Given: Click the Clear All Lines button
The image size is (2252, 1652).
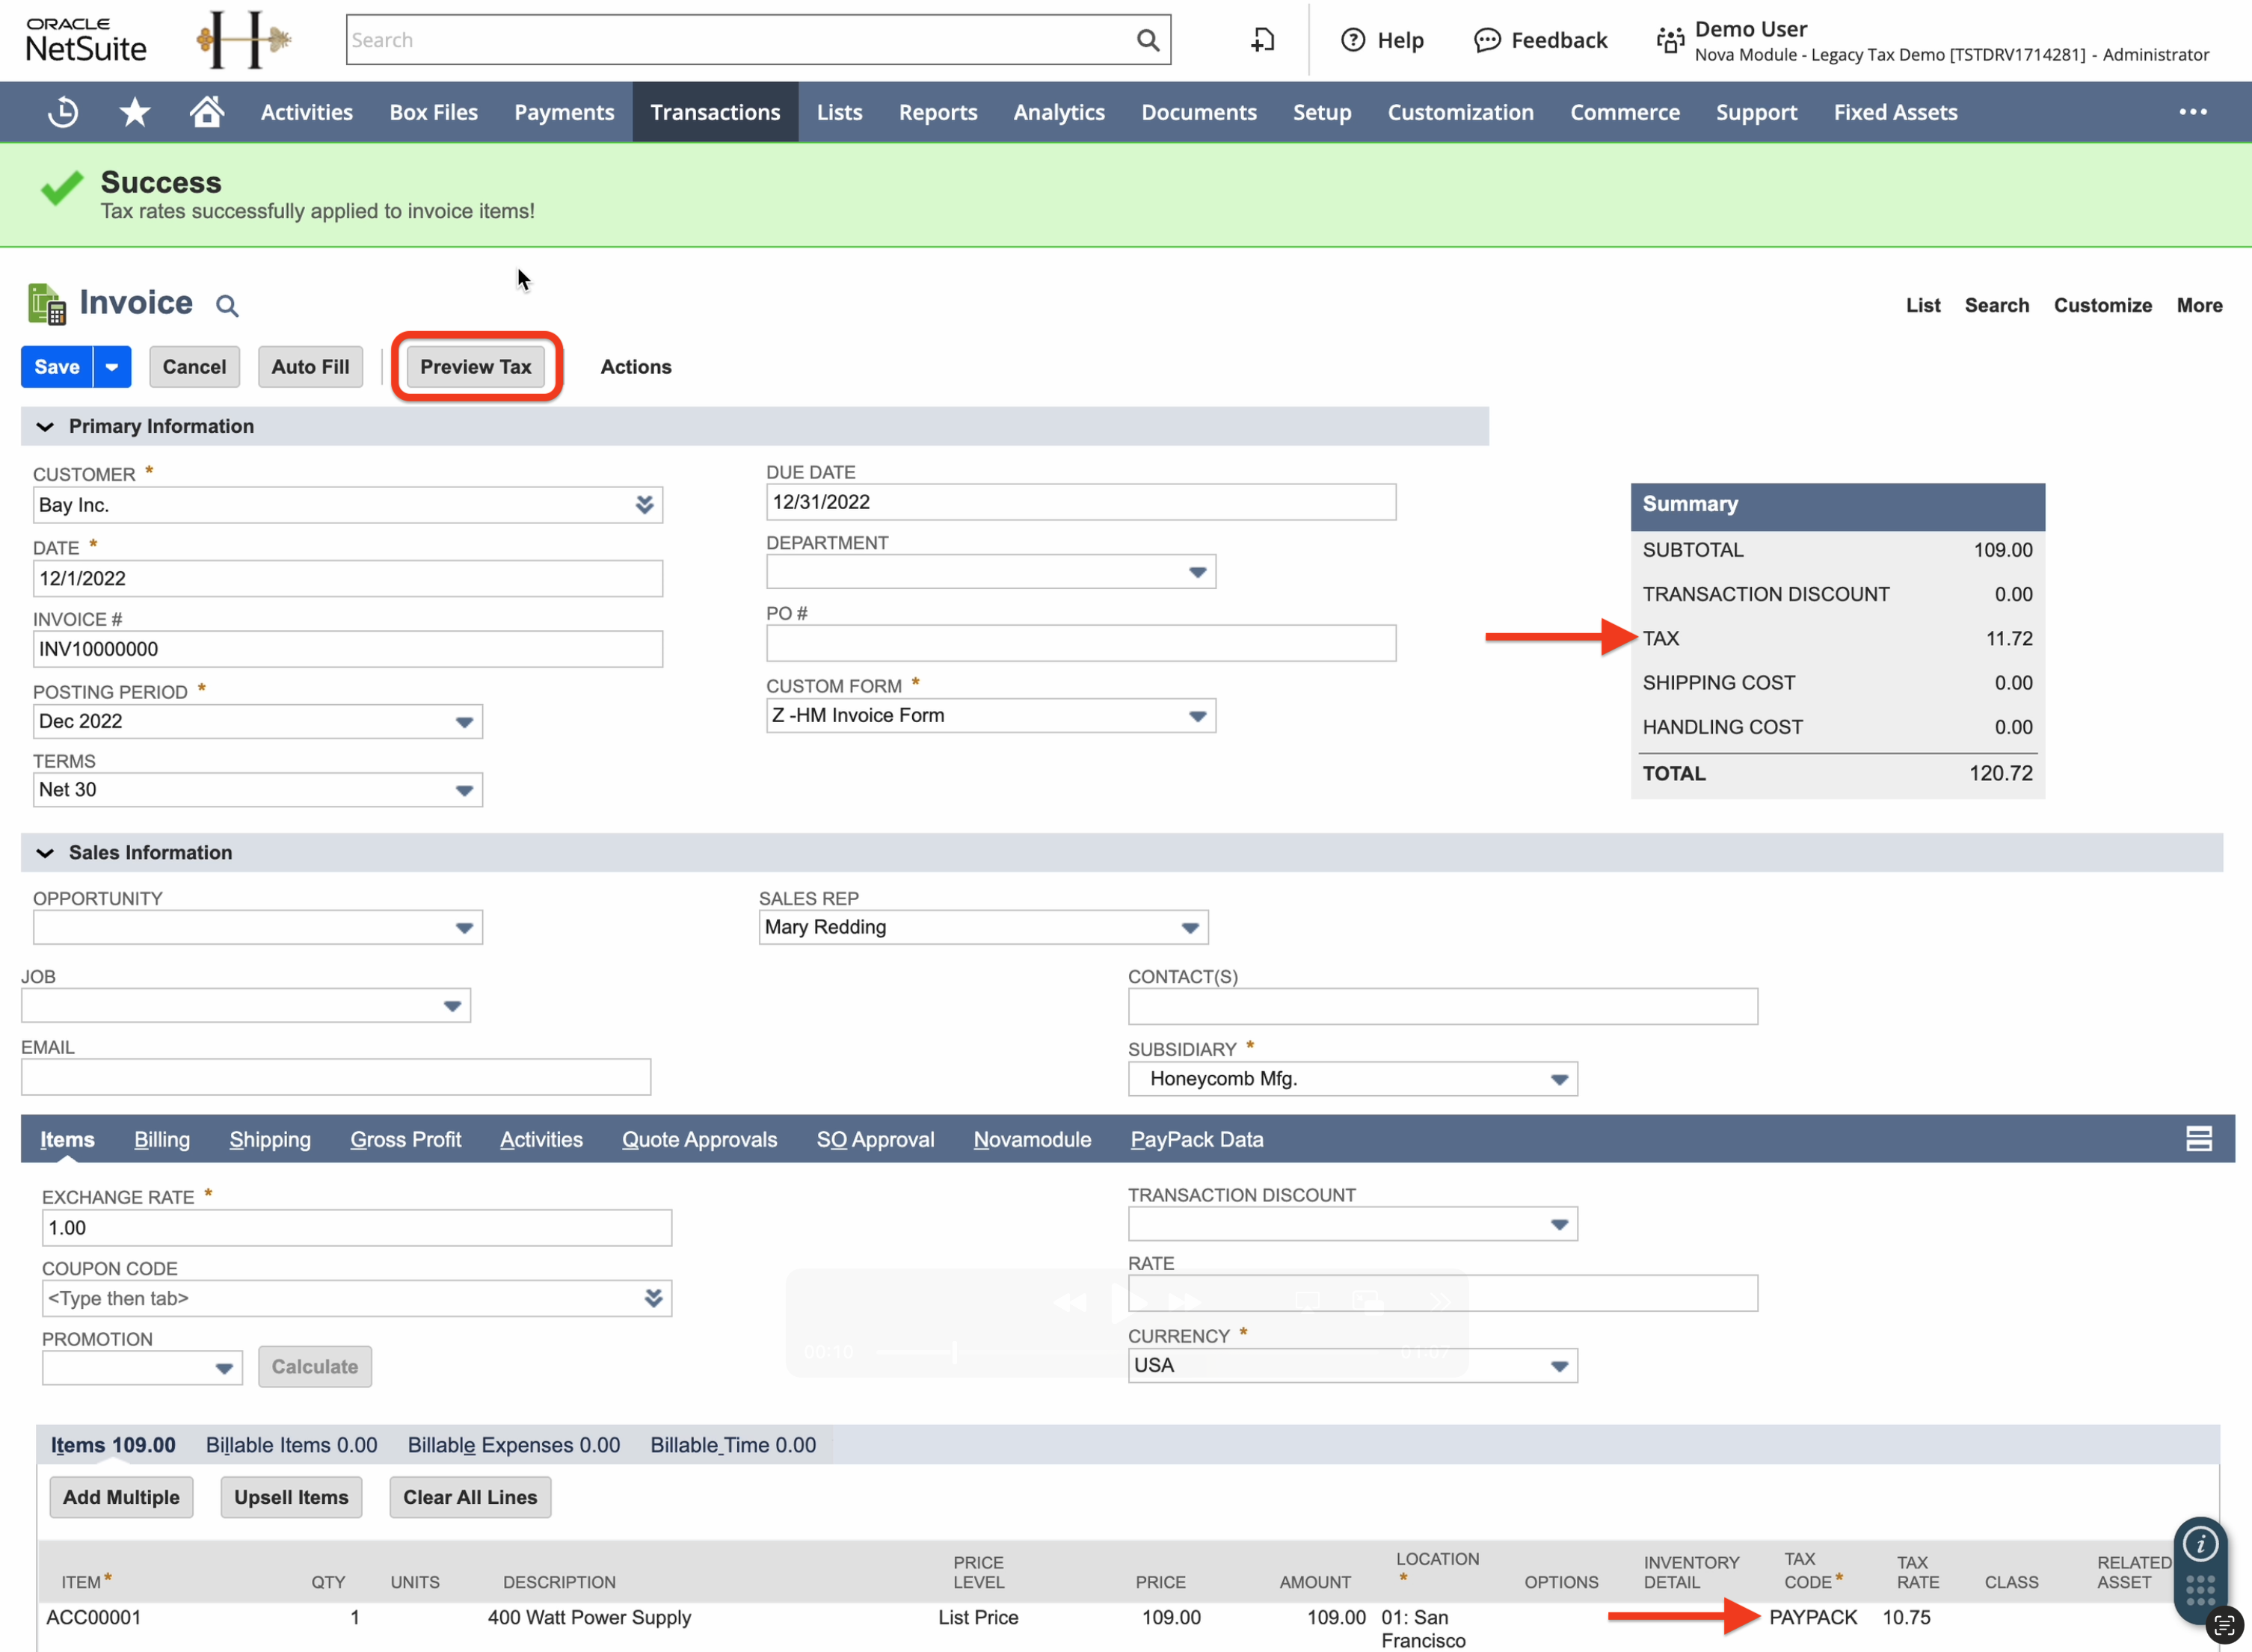Looking at the screenshot, I should pyautogui.click(x=470, y=1497).
